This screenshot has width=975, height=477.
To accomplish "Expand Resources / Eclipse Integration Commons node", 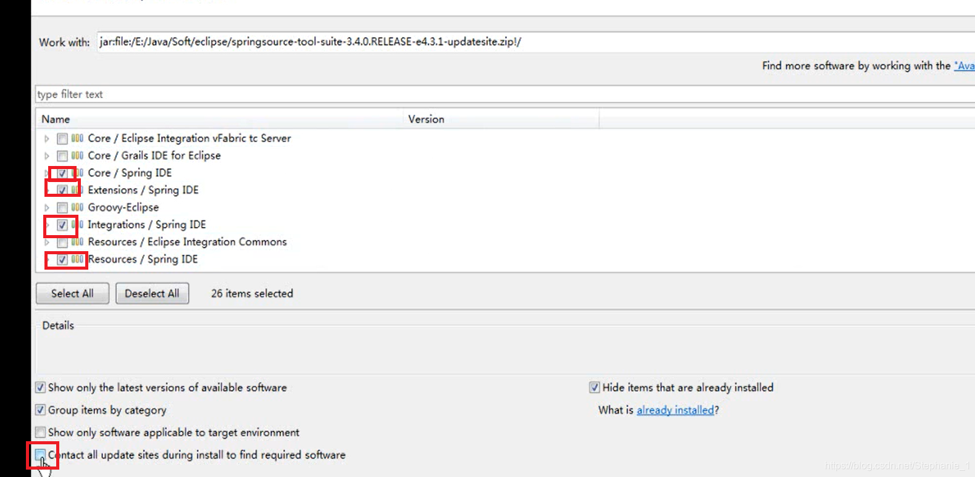I will coord(47,243).
